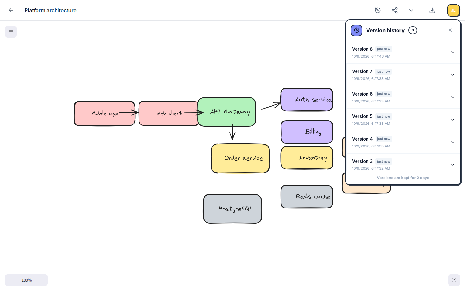Select the Version 7 entry
465x291 pixels.
(403, 75)
